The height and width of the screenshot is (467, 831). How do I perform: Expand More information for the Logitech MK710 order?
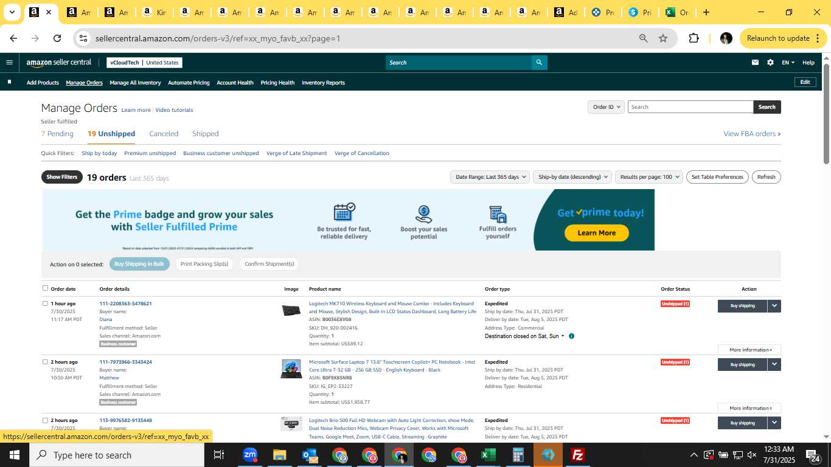pos(749,350)
